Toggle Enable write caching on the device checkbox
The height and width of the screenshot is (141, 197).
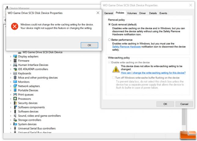[x=109, y=62]
